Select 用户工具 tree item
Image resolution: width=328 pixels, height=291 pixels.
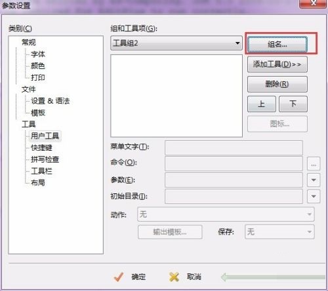[x=45, y=136]
